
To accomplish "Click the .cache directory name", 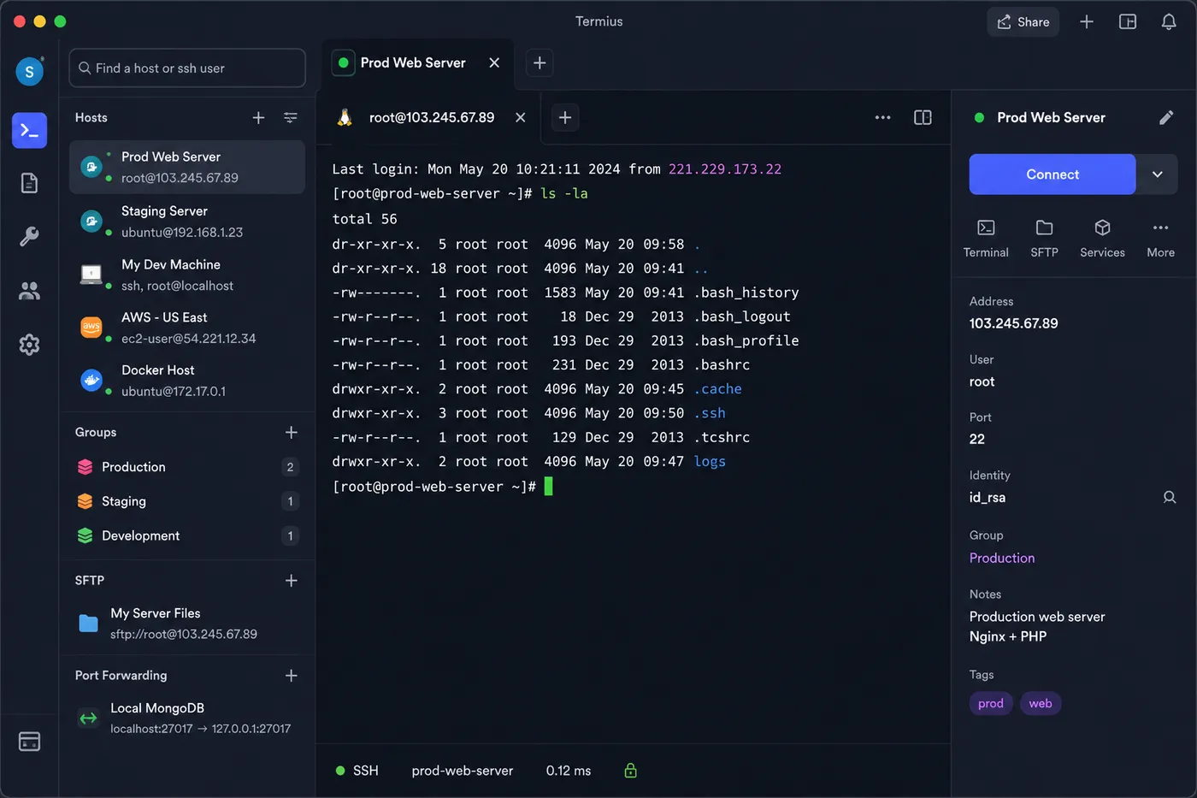I will [717, 389].
